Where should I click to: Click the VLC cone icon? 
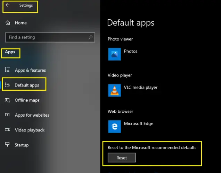(114, 90)
